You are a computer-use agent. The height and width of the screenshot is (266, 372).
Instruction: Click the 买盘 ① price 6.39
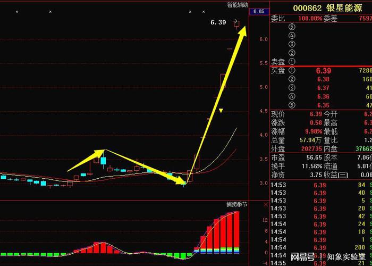pyautogui.click(x=323, y=71)
